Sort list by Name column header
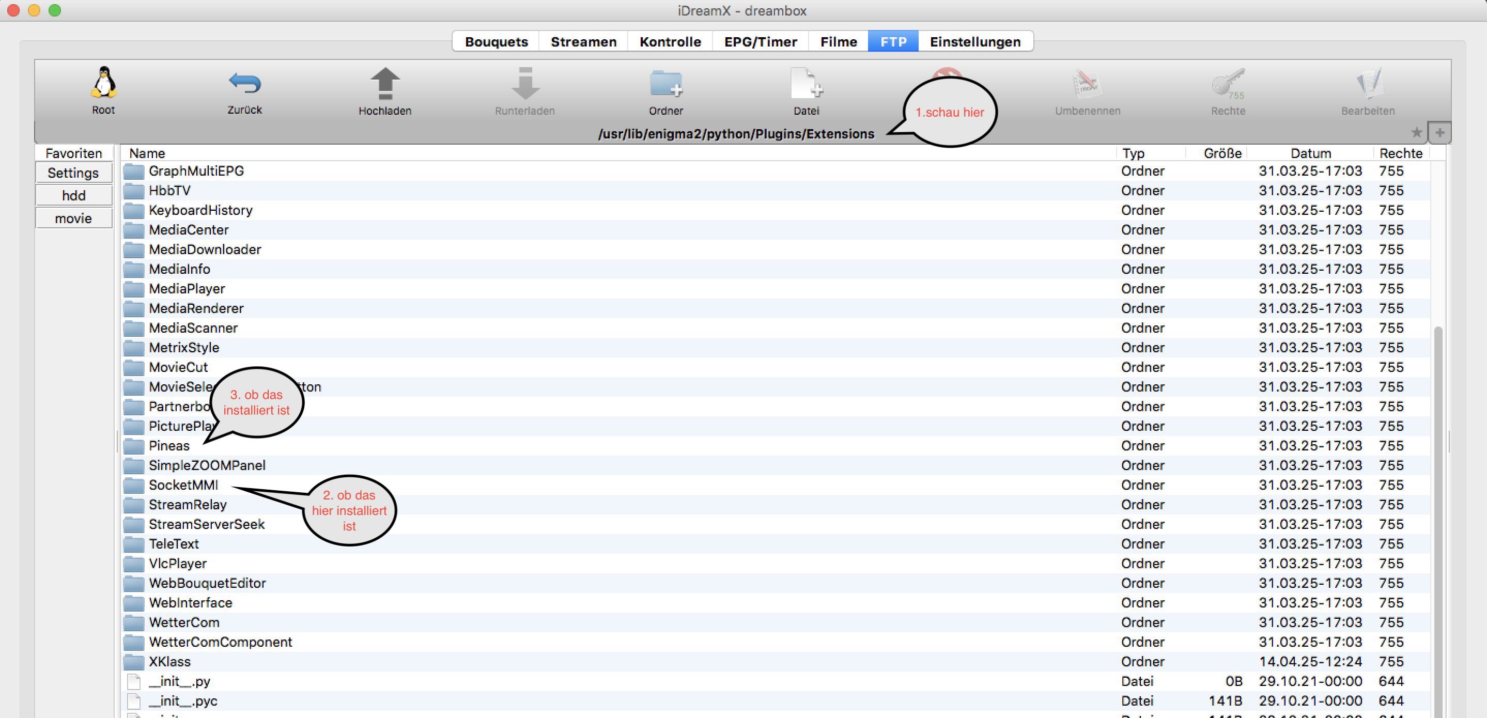1487x718 pixels. tap(147, 153)
